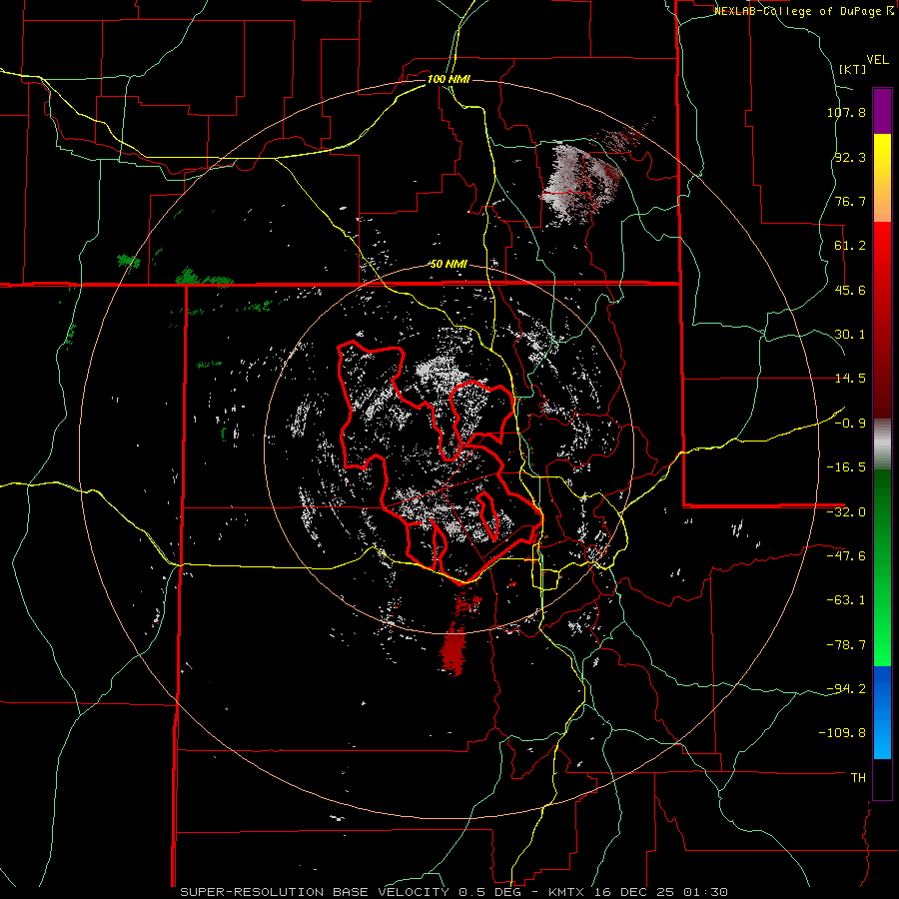Click the 50 NMI range ring label
This screenshot has height=899, width=899.
point(449,265)
